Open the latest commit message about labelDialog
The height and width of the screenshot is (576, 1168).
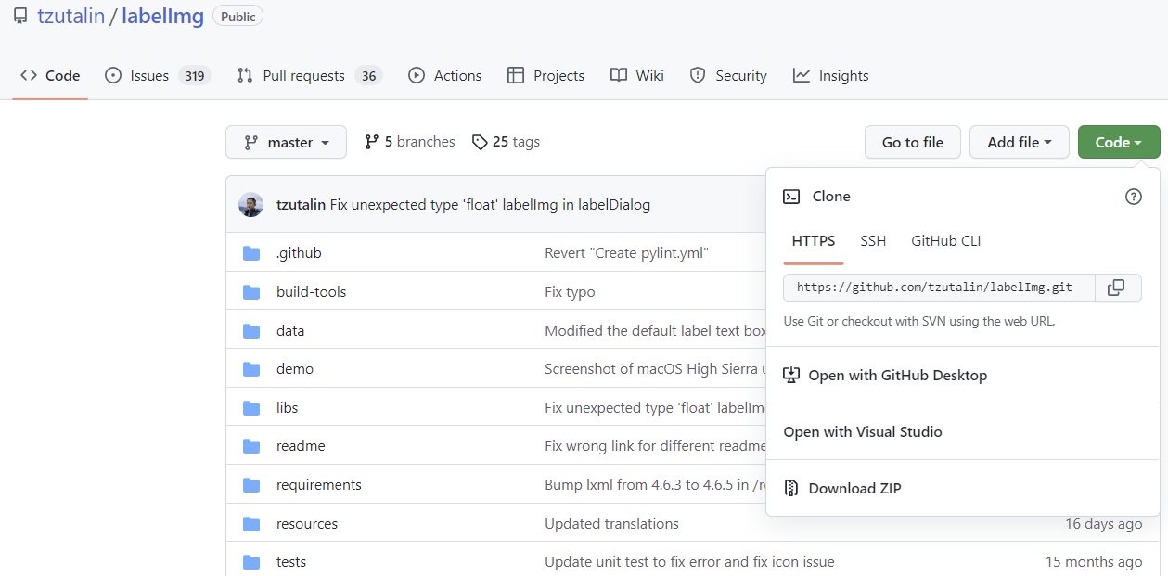(490, 205)
